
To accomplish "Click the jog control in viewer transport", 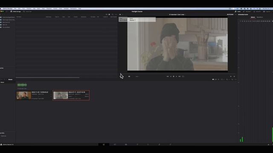I will coord(137,76).
